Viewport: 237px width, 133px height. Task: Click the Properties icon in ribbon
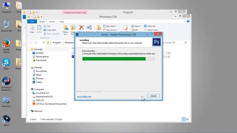tap(125, 28)
